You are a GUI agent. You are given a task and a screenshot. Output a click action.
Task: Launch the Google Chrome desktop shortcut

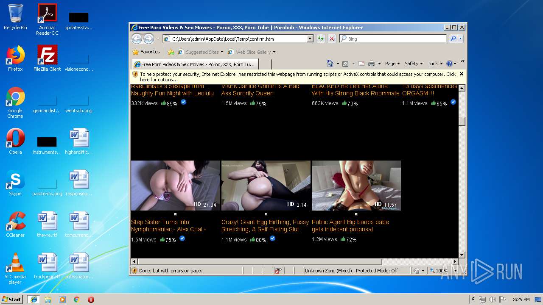tap(15, 103)
